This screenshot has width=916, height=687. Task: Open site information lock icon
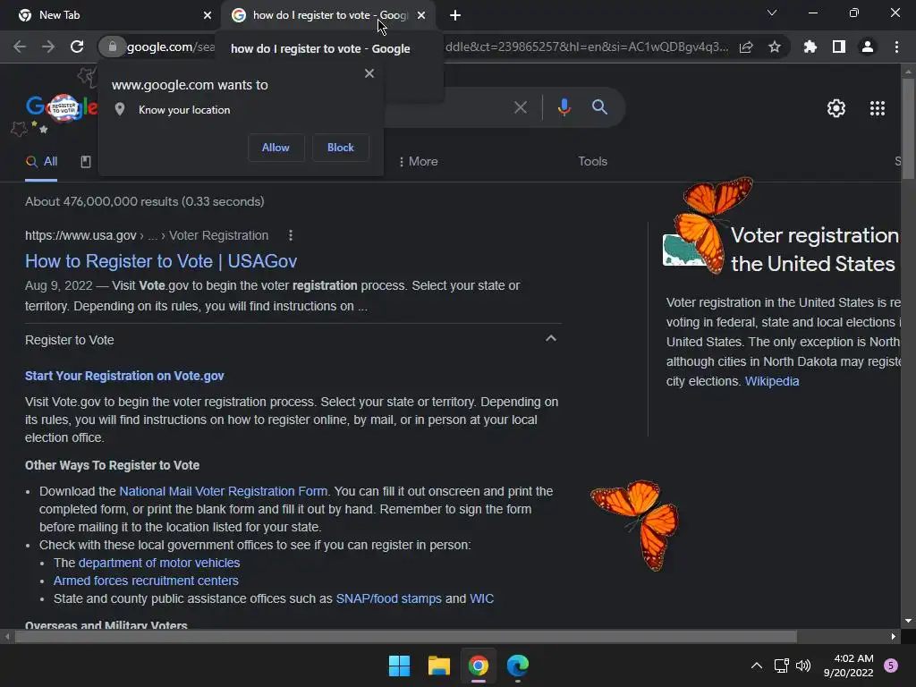pos(112,47)
